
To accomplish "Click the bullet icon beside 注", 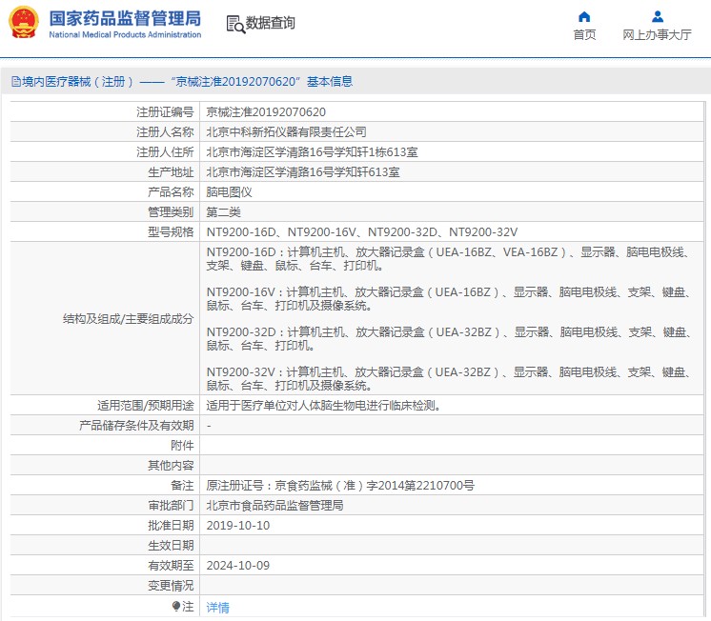I will point(176,606).
